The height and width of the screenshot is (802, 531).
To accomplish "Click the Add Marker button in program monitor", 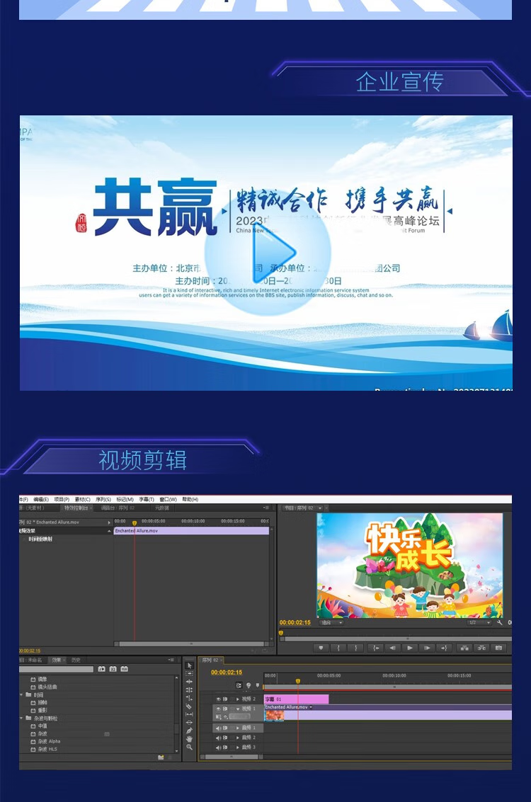I will coord(321,648).
